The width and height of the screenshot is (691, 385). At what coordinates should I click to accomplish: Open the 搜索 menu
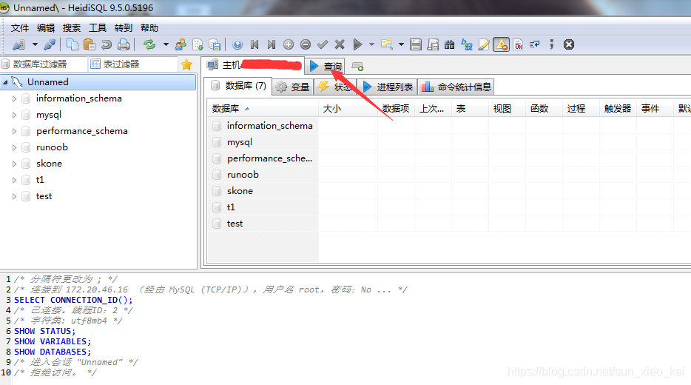(71, 28)
